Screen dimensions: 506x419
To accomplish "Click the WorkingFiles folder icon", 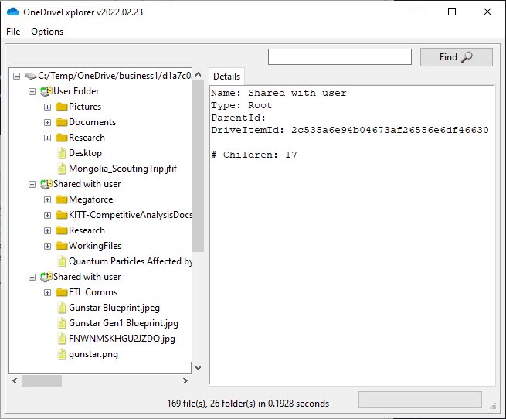I will coord(61,246).
